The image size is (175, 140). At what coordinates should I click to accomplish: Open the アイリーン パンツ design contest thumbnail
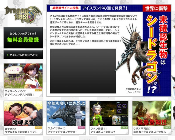coord(23,76)
